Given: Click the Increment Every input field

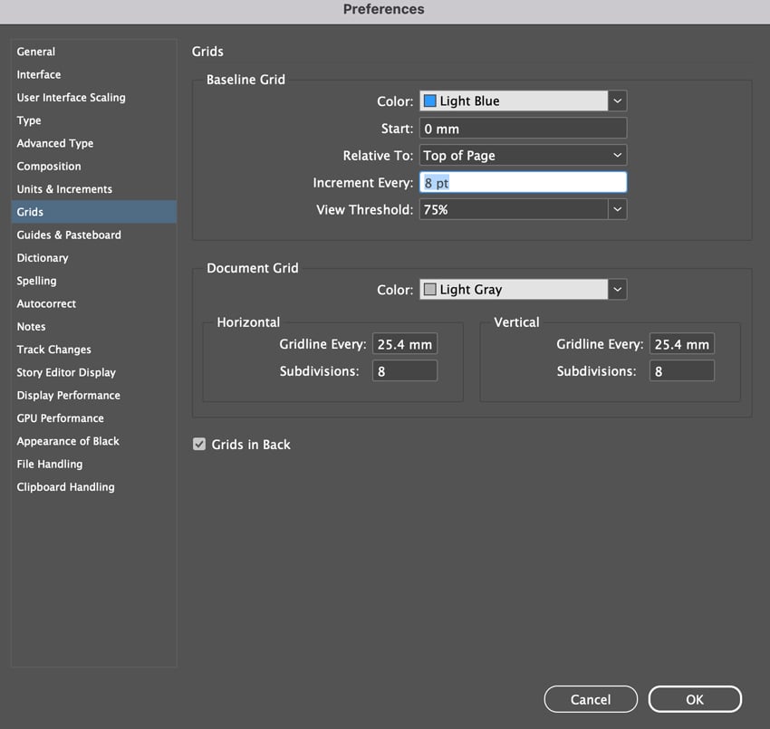Looking at the screenshot, I should [x=523, y=183].
